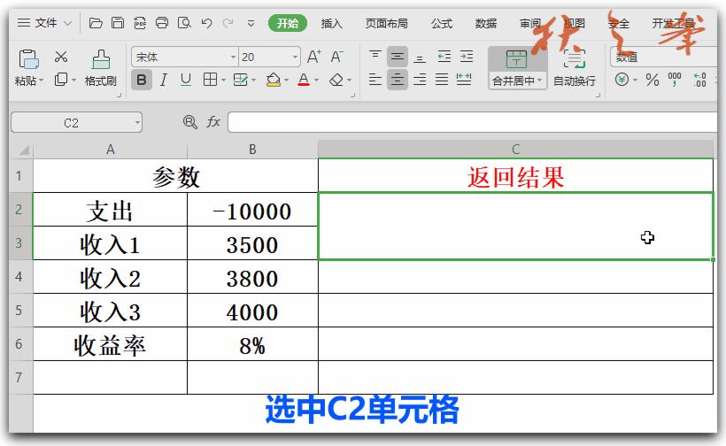Click the justify alignment icon
Screen dimensions: 726x446
pyautogui.click(x=442, y=80)
